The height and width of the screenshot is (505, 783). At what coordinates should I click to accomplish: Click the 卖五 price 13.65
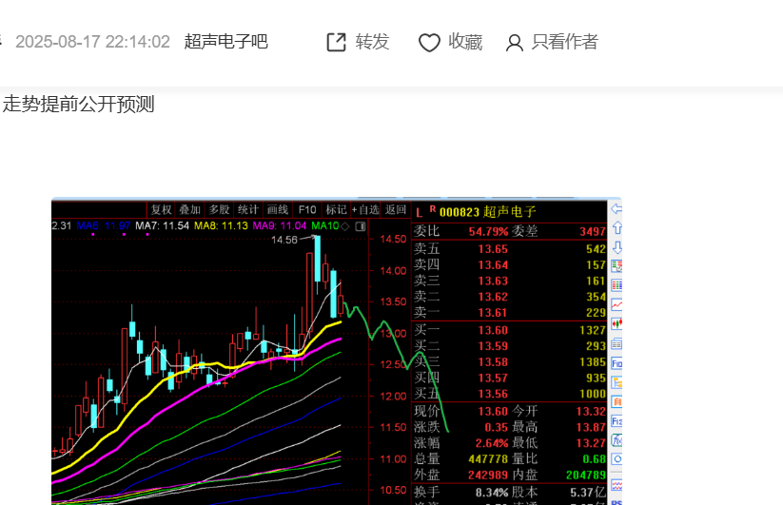pos(493,249)
